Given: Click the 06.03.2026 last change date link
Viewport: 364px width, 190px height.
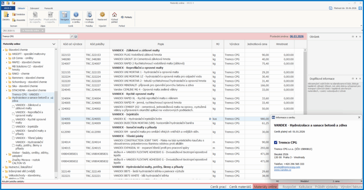Looking at the screenshot, I should pos(297,36).
